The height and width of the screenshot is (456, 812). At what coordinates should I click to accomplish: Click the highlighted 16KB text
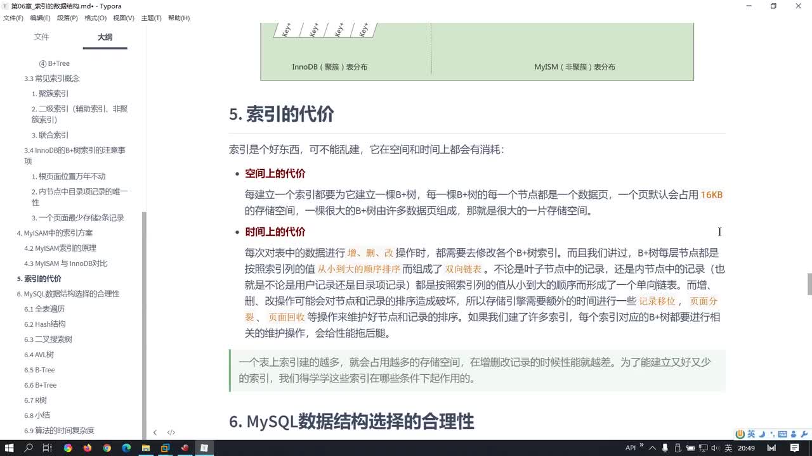(711, 194)
